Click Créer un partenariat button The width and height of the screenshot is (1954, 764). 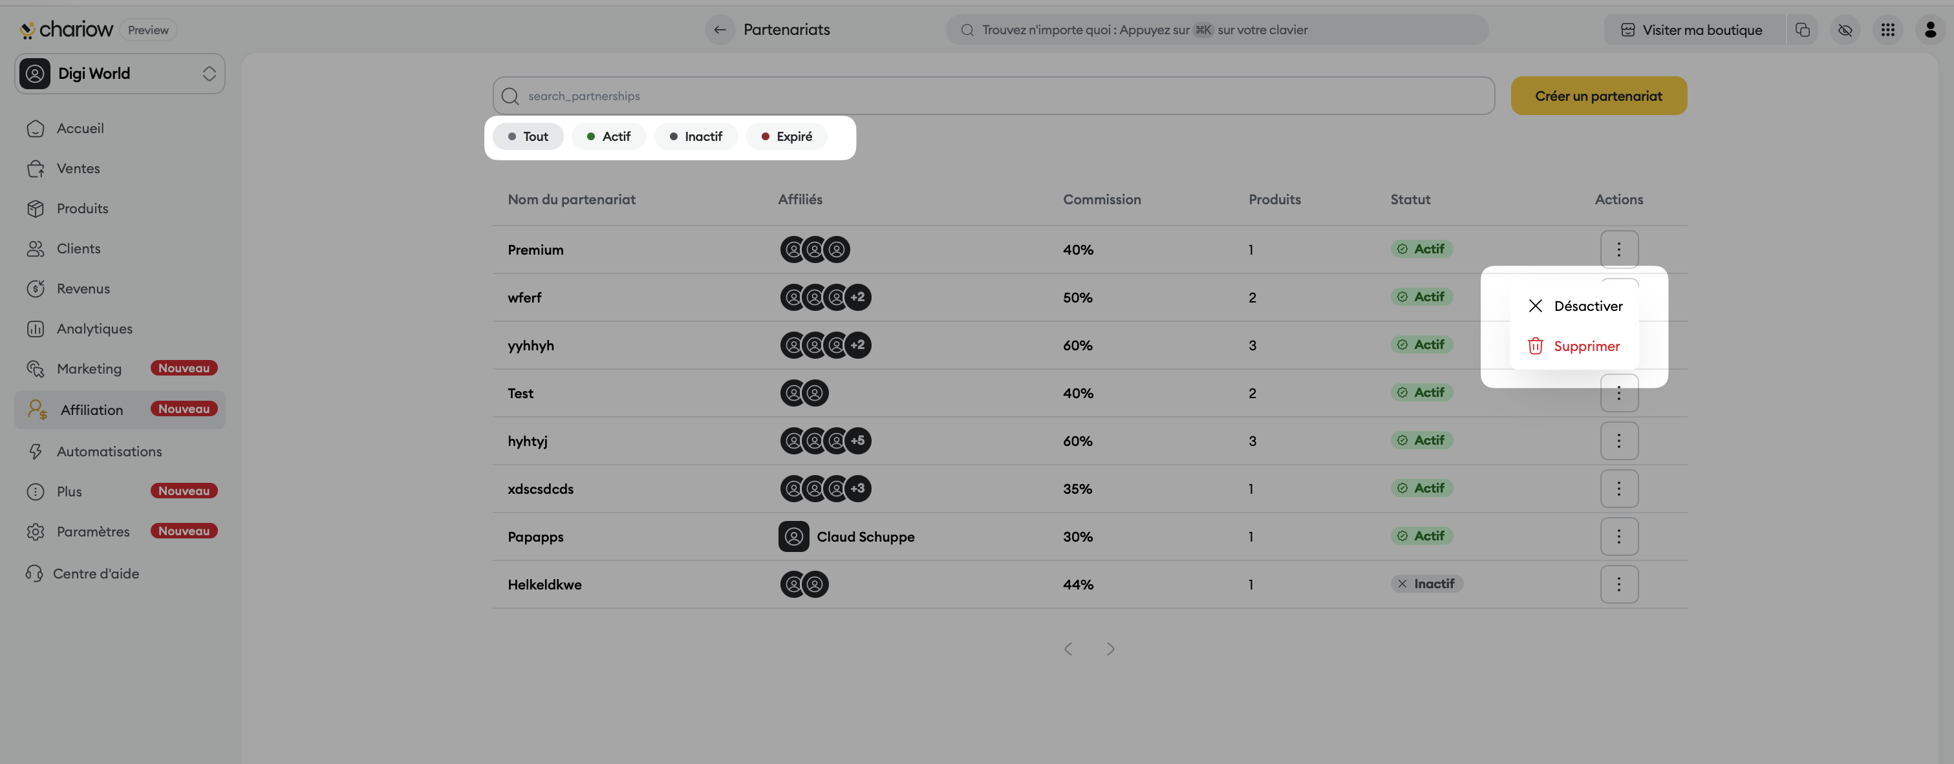click(x=1598, y=96)
